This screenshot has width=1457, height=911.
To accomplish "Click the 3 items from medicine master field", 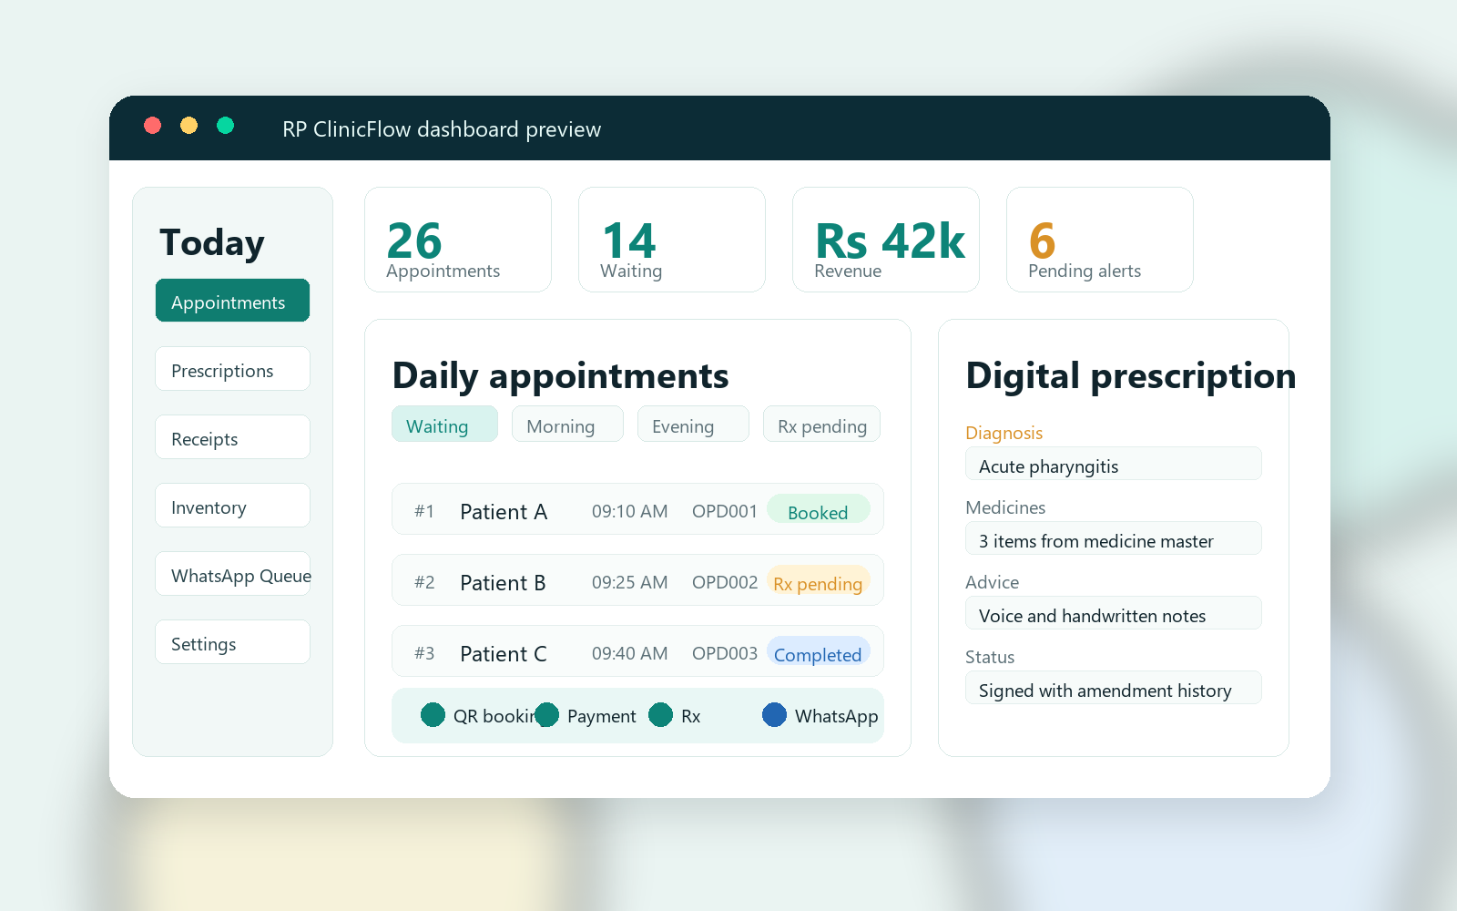I will tap(1114, 538).
